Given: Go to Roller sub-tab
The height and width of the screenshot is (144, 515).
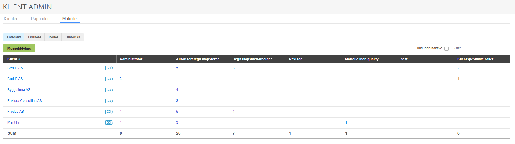Looking at the screenshot, I should tap(53, 37).
